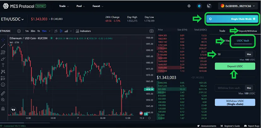The width and height of the screenshot is (261, 128).
Task: Click the add symbol plus icon
Action: coord(19,31)
